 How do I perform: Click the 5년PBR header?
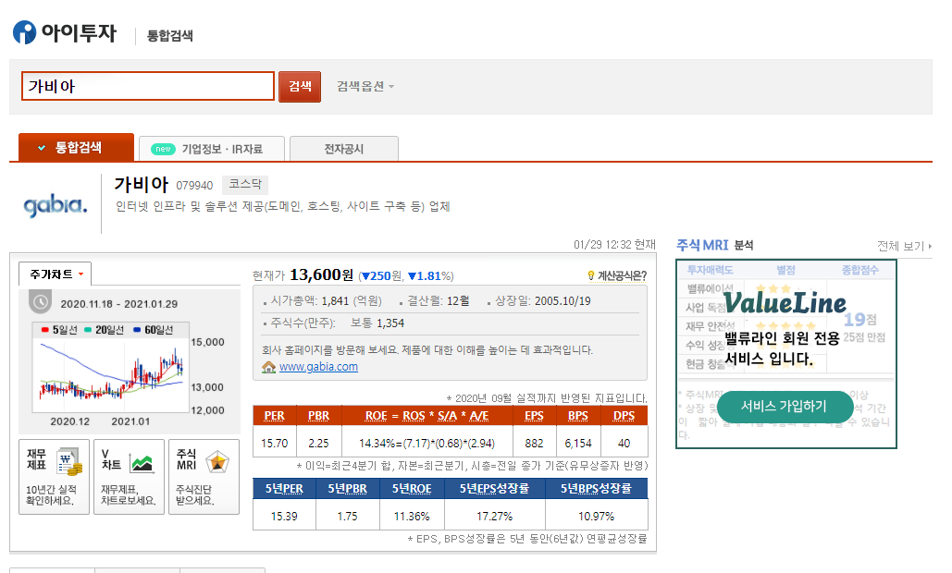[x=347, y=489]
